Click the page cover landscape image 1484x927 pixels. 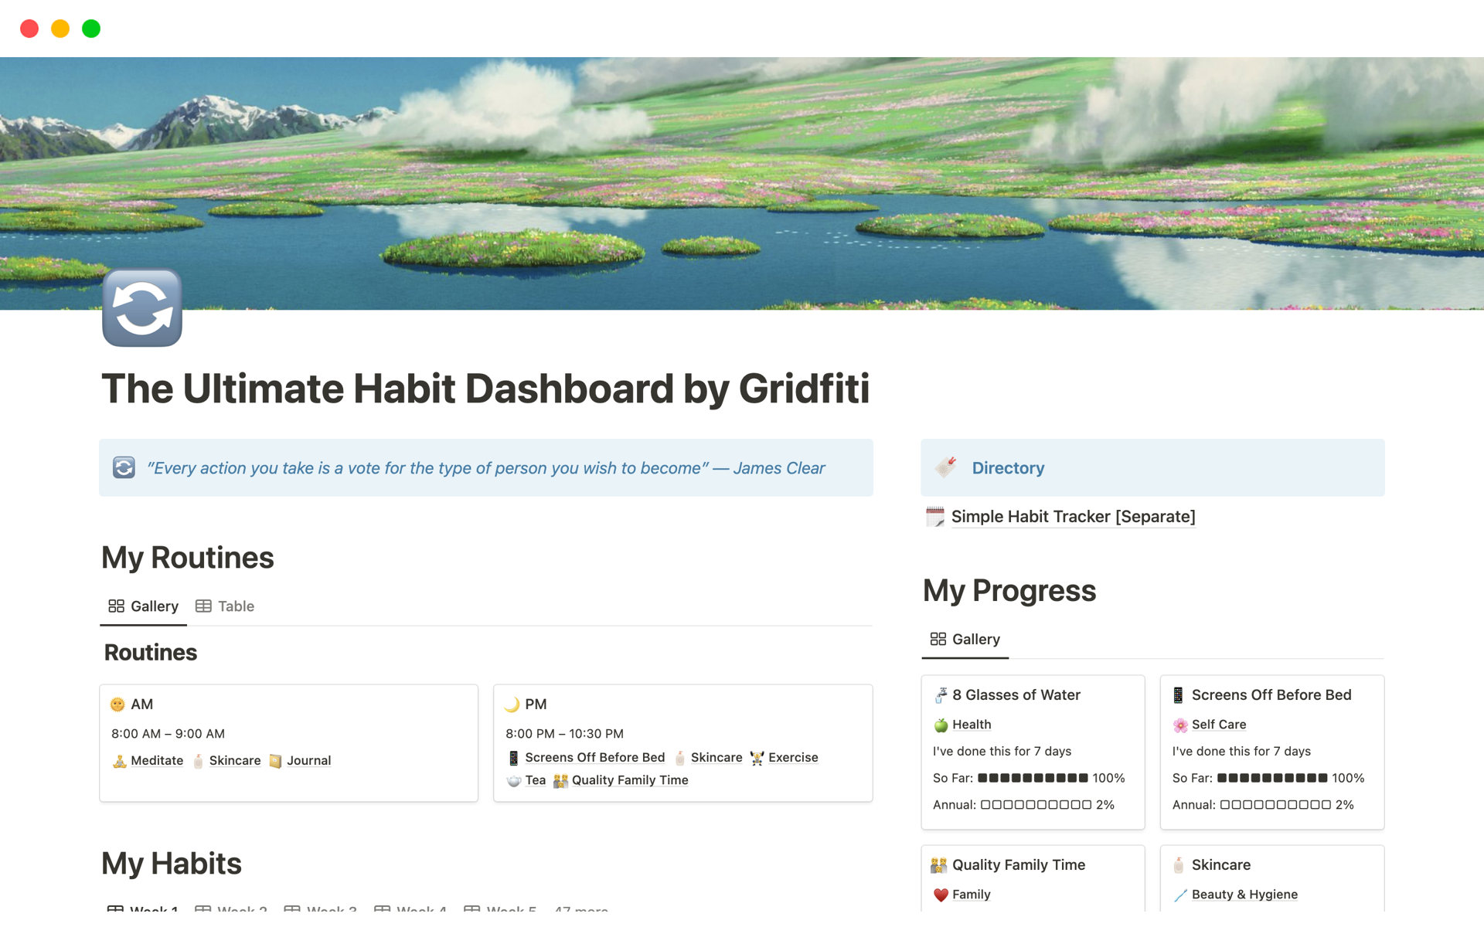pyautogui.click(x=742, y=183)
